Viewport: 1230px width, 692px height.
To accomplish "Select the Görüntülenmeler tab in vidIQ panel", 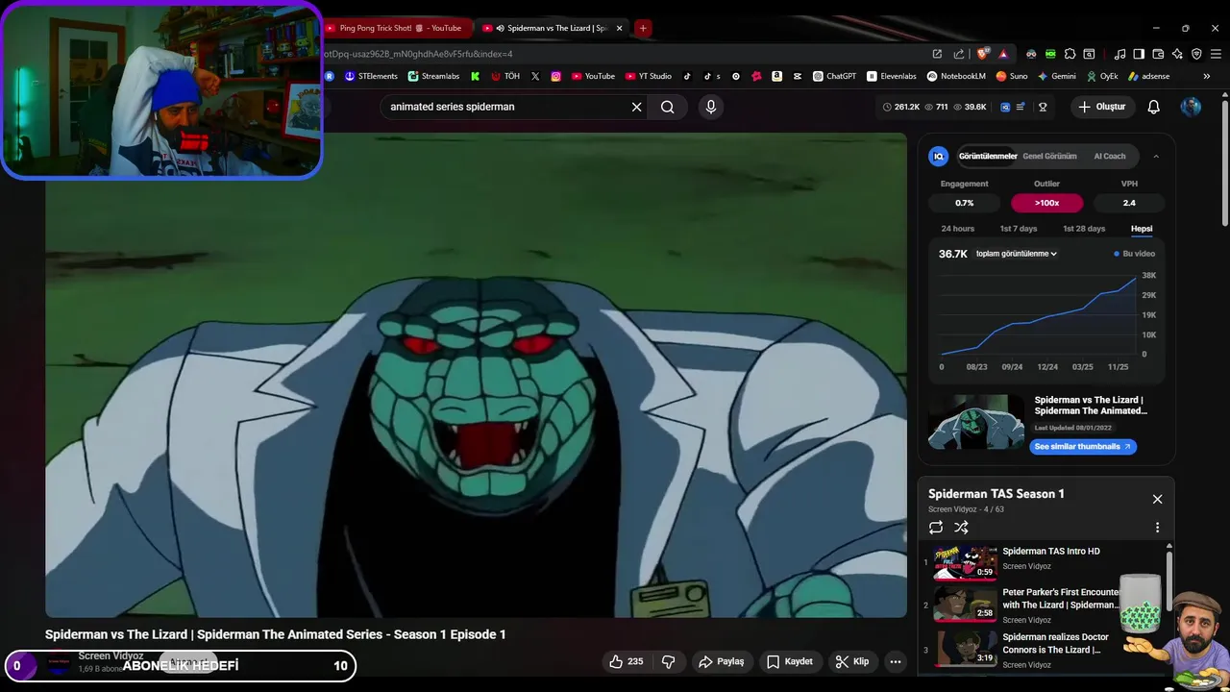I will click(988, 156).
